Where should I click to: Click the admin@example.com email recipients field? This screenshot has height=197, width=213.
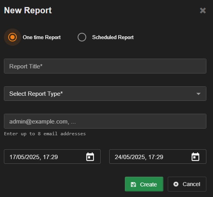click(x=105, y=121)
